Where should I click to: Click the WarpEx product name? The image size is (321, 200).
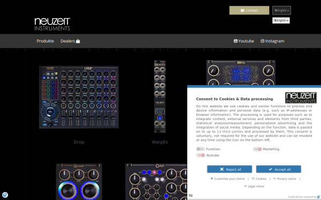(x=159, y=142)
